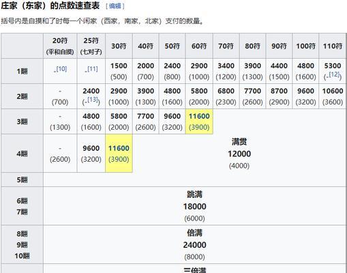Open footnote reference [10]

(x=61, y=69)
